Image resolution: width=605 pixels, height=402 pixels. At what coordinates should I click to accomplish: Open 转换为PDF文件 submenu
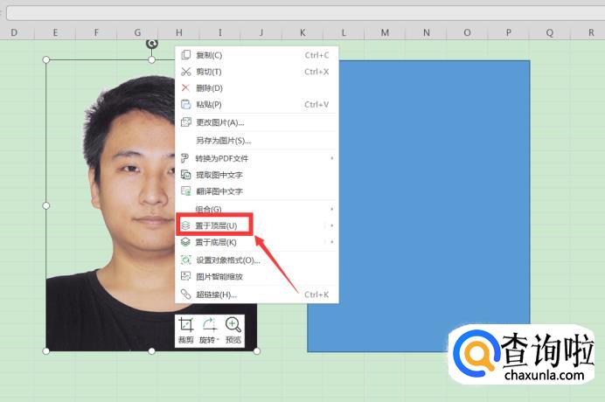coord(256,158)
